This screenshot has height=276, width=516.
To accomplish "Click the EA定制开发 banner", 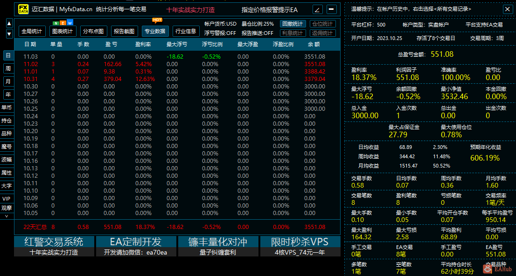I will point(136,246).
